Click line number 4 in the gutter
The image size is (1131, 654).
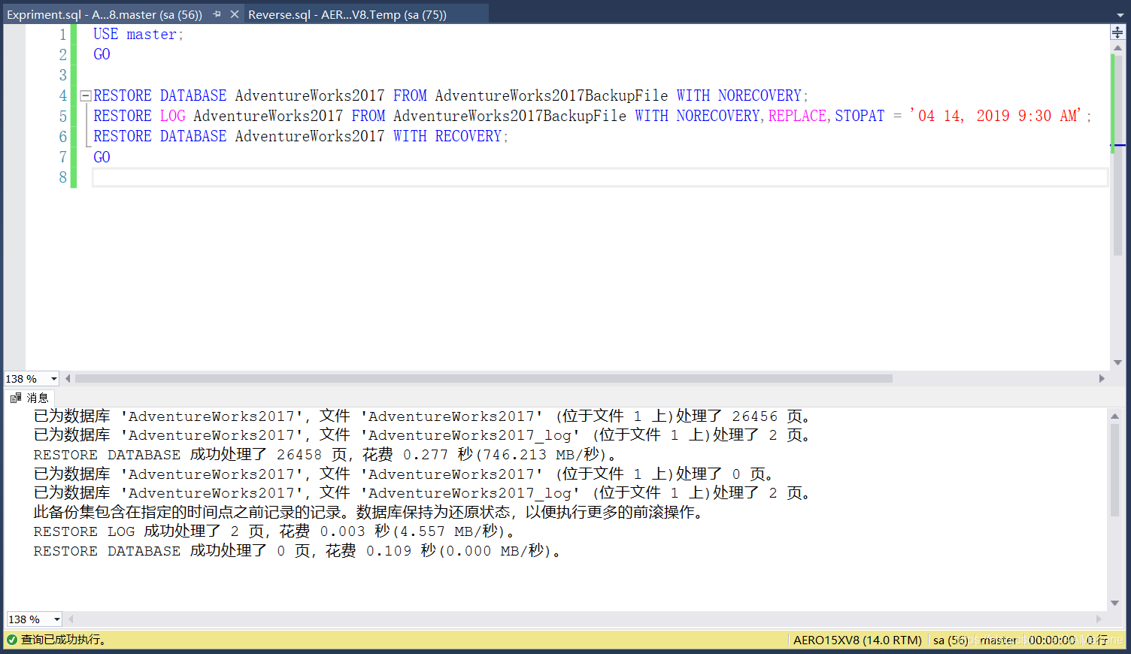tap(63, 96)
